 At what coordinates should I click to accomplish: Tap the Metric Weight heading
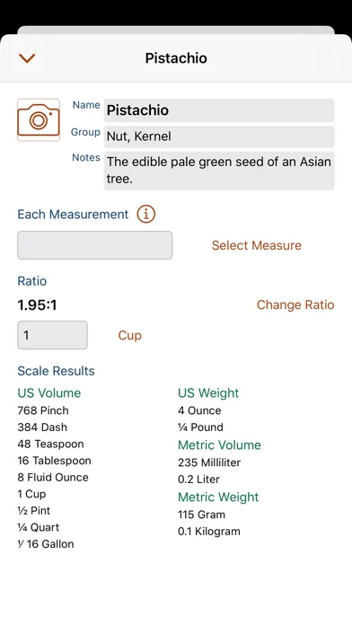[218, 497]
